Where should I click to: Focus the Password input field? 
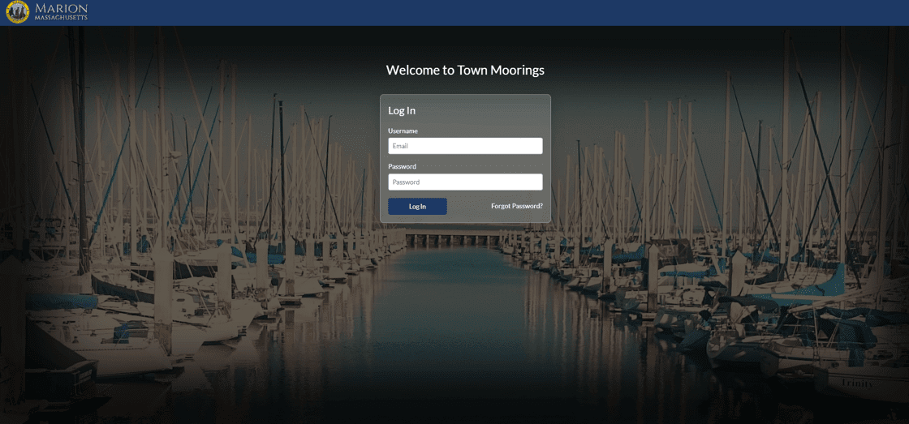click(465, 182)
